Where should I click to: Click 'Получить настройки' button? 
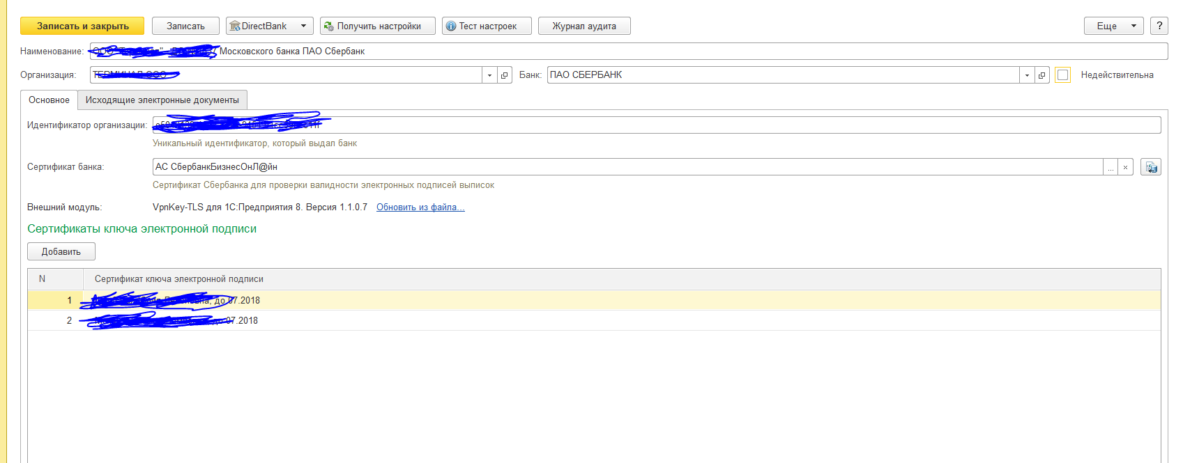[x=378, y=26]
